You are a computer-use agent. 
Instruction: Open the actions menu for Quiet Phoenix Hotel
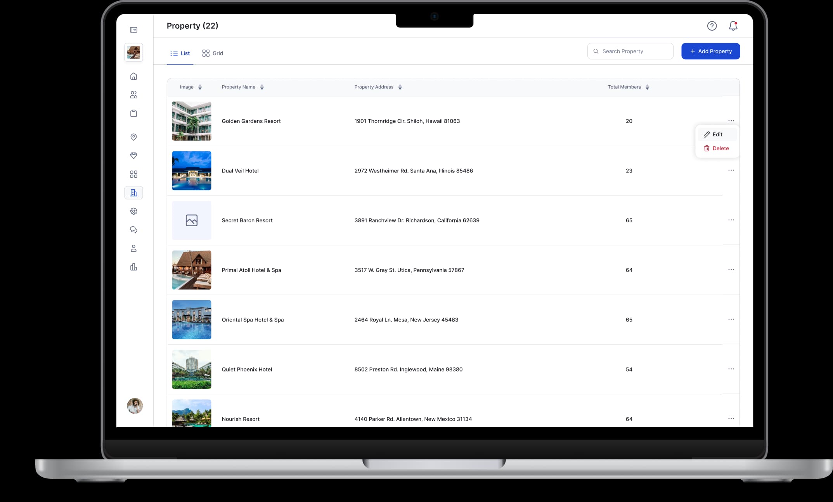coord(731,369)
